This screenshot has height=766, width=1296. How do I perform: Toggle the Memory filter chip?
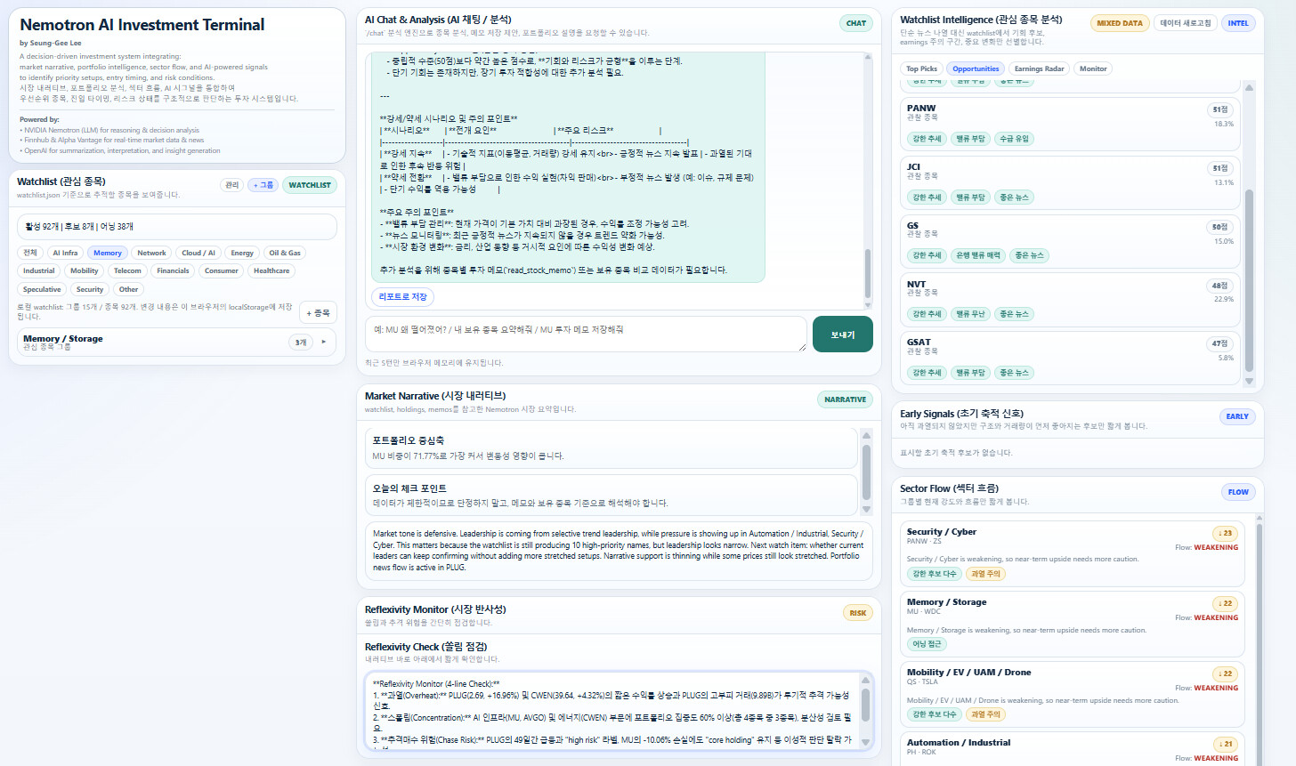click(x=108, y=253)
